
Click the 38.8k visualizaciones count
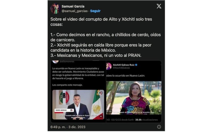[x=146, y=120]
